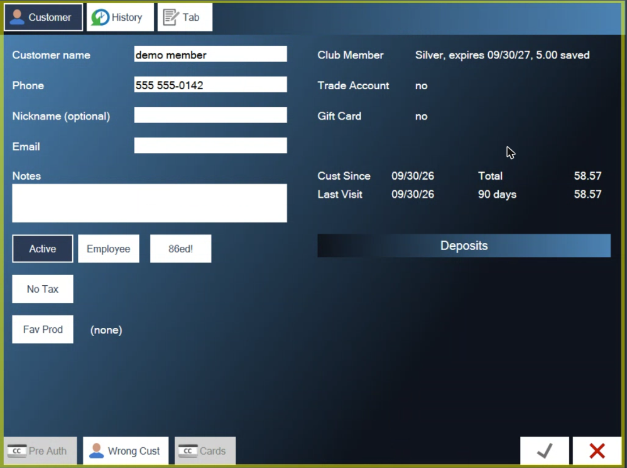
Task: Click the Phone input field
Action: tap(210, 85)
